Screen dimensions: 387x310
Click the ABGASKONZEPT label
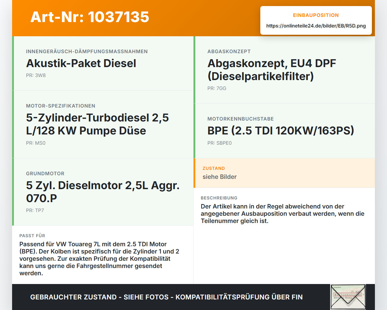pyautogui.click(x=229, y=51)
